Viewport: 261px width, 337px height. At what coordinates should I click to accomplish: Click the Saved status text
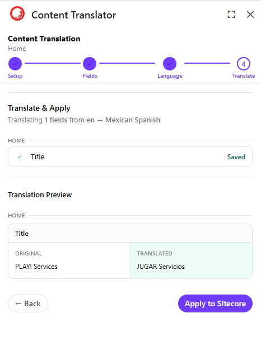(236, 157)
